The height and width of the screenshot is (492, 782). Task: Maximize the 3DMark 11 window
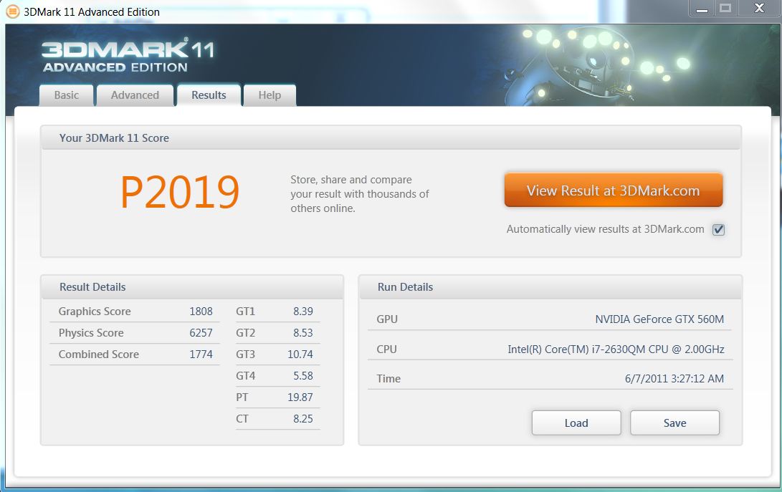point(725,8)
